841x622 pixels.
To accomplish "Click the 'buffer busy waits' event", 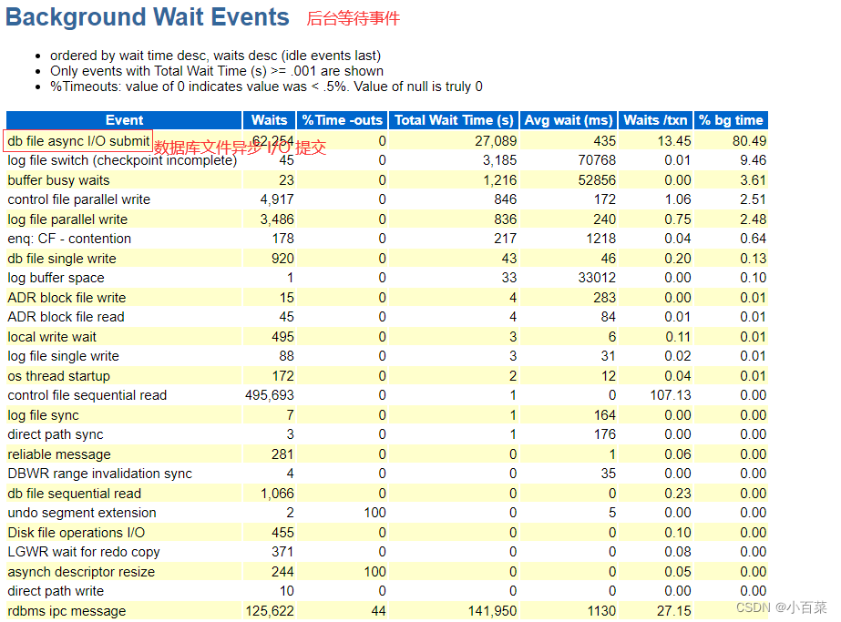I will click(x=58, y=180).
